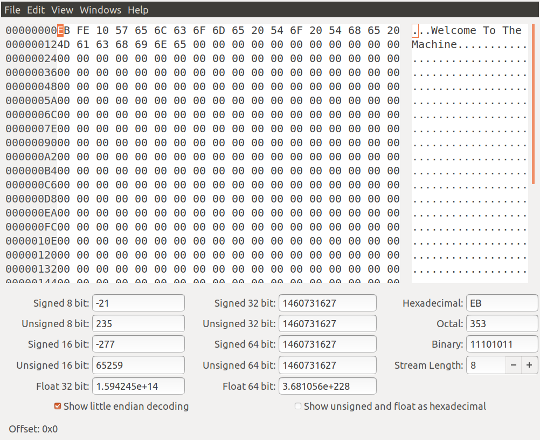Focus the Float 64 bit field
The height and width of the screenshot is (440, 540).
[327, 386]
